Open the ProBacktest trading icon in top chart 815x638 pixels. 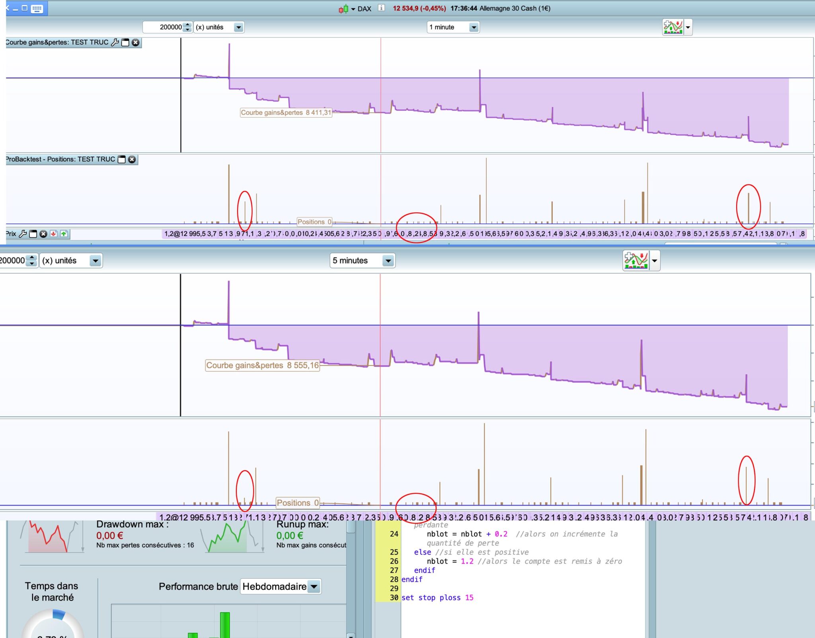[673, 27]
